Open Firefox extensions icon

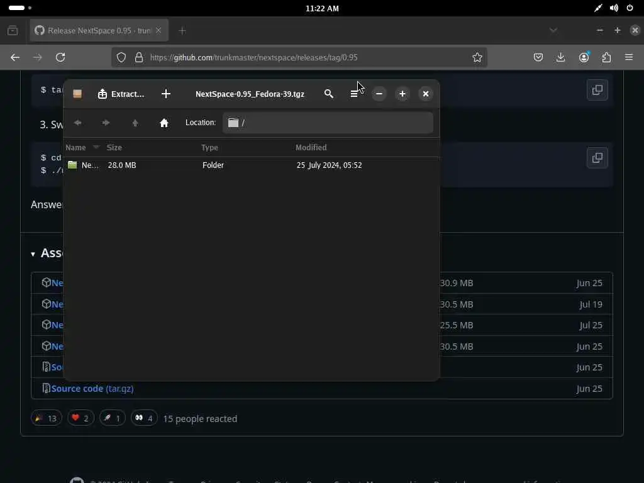point(606,57)
